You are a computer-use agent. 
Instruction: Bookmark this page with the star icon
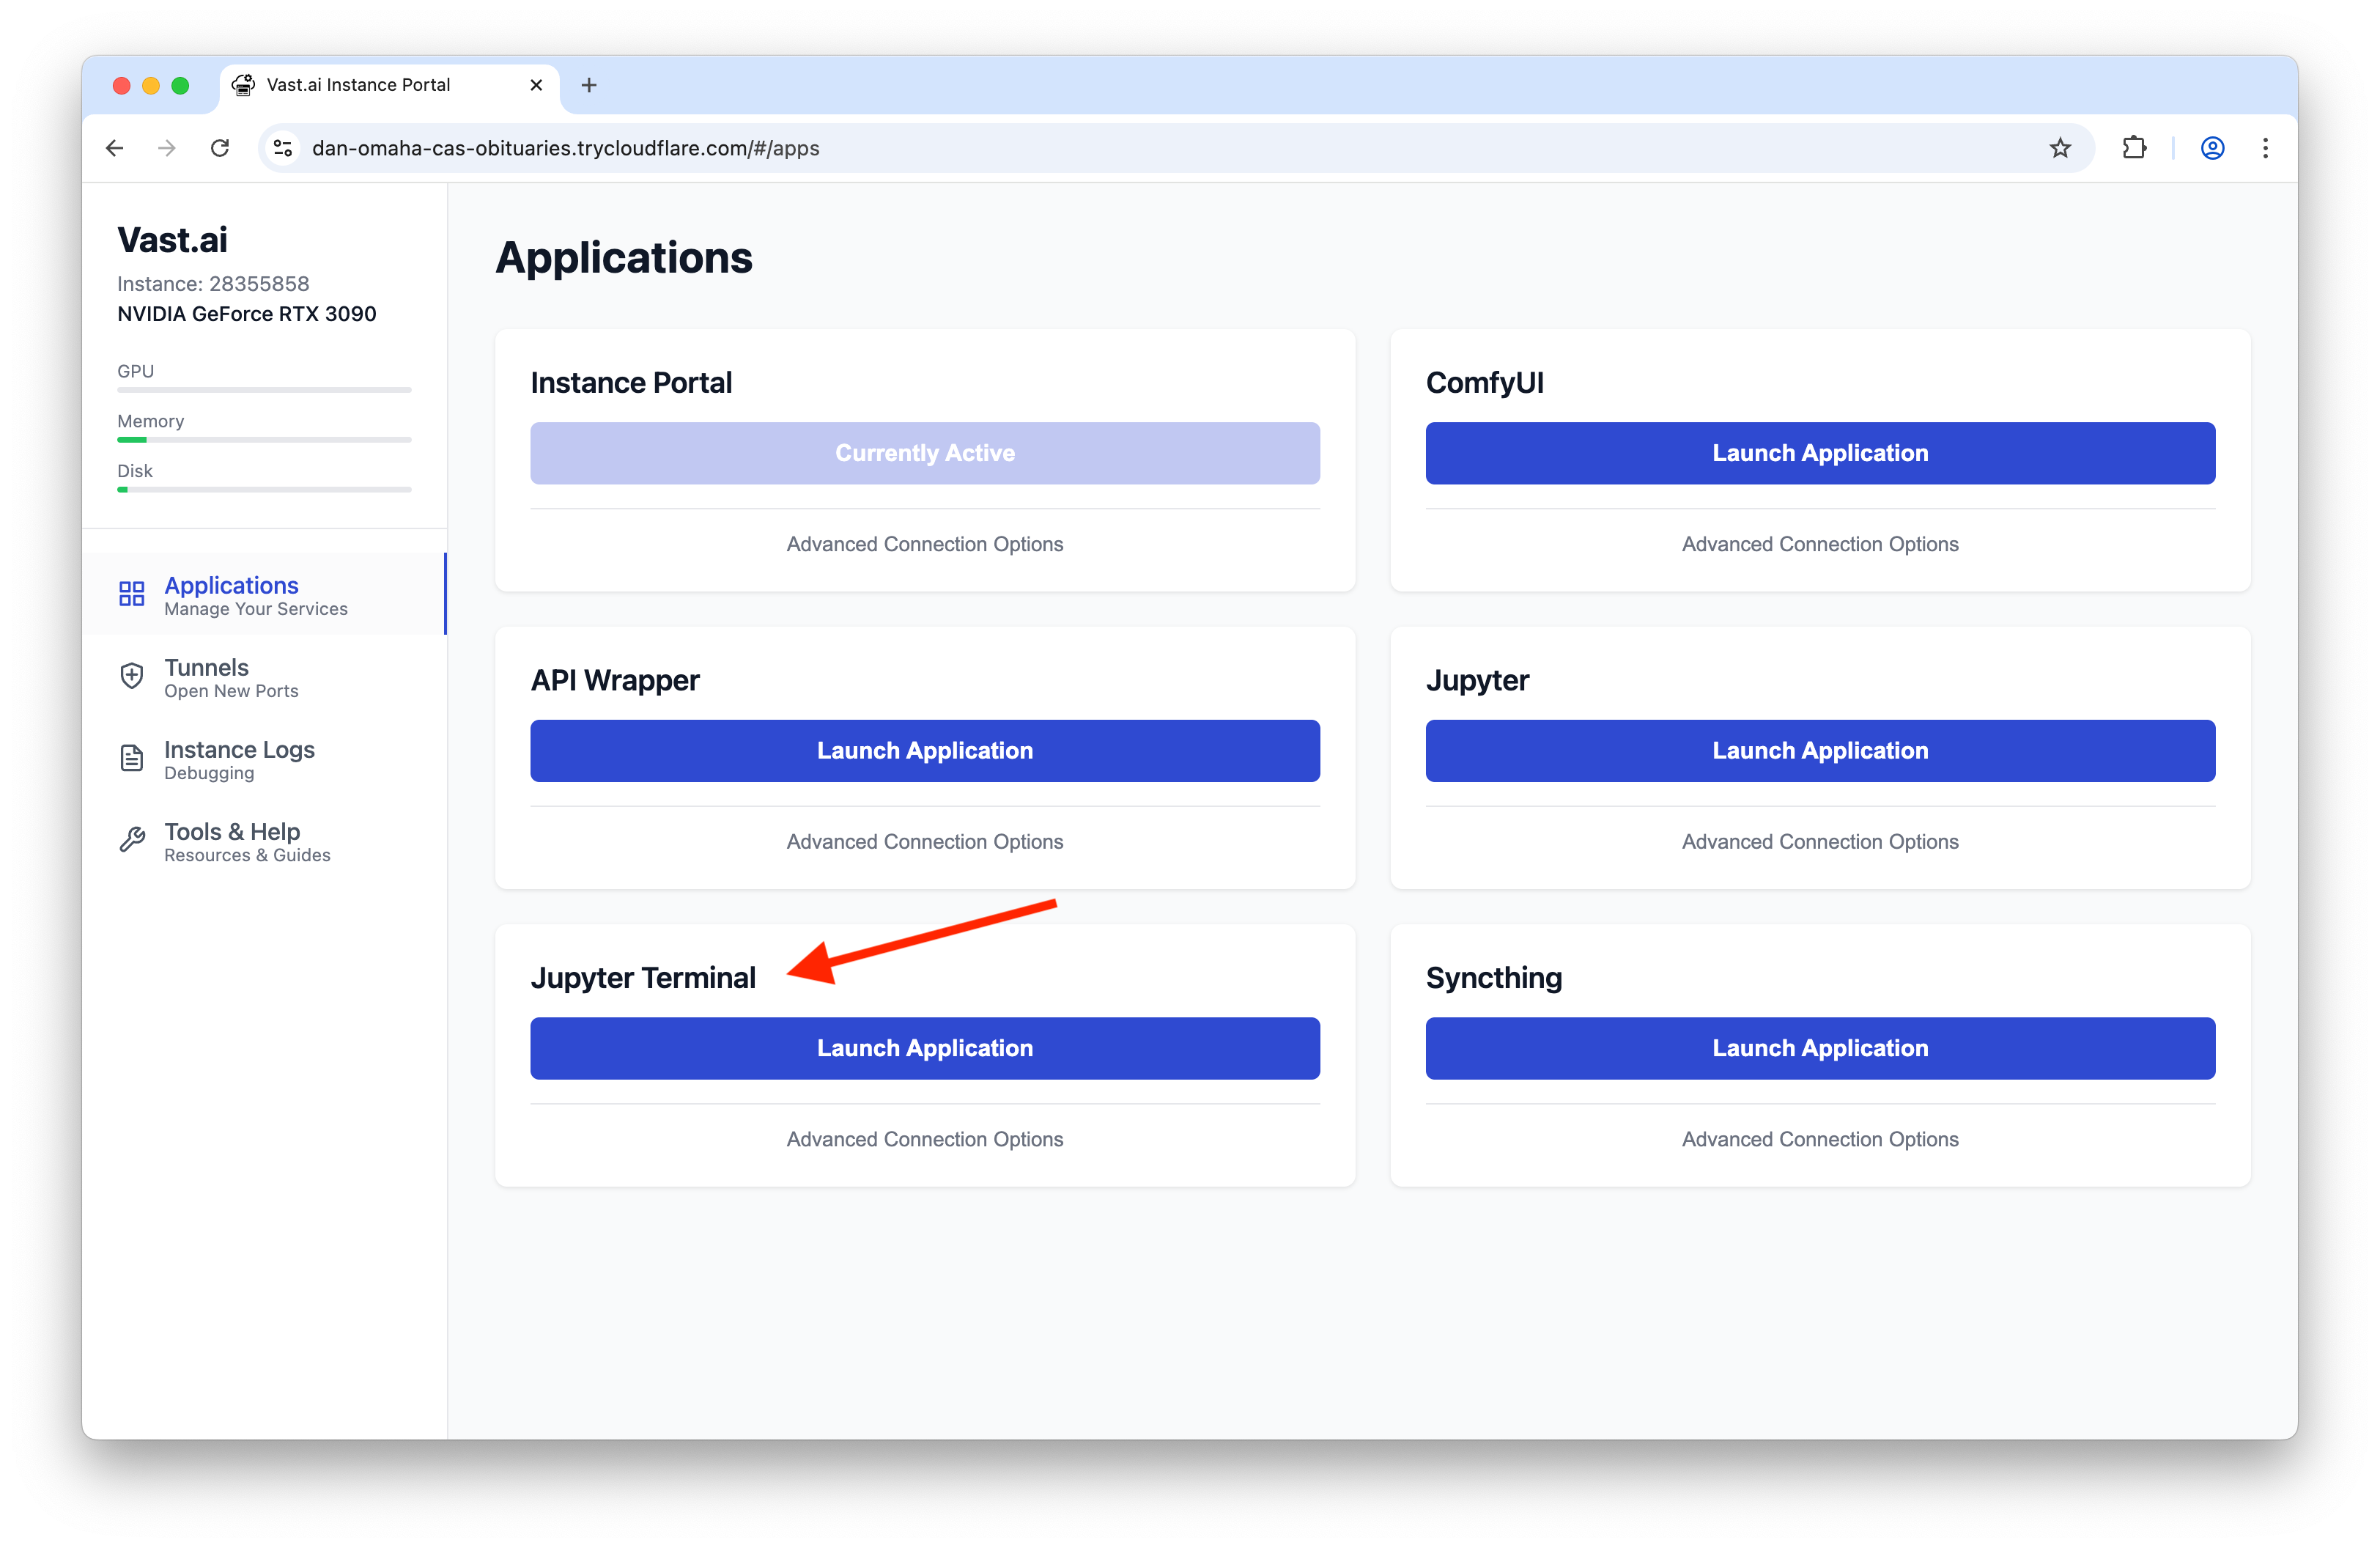[x=2060, y=148]
